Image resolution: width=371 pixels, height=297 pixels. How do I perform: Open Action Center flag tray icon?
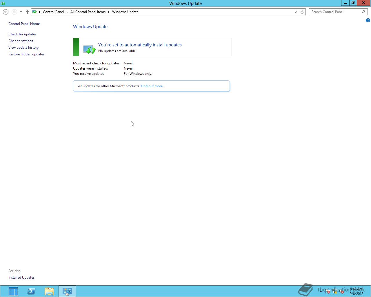(x=328, y=291)
